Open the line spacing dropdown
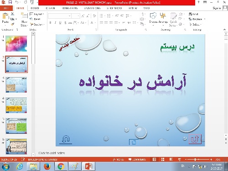The image size is (228, 171). (x=129, y=16)
